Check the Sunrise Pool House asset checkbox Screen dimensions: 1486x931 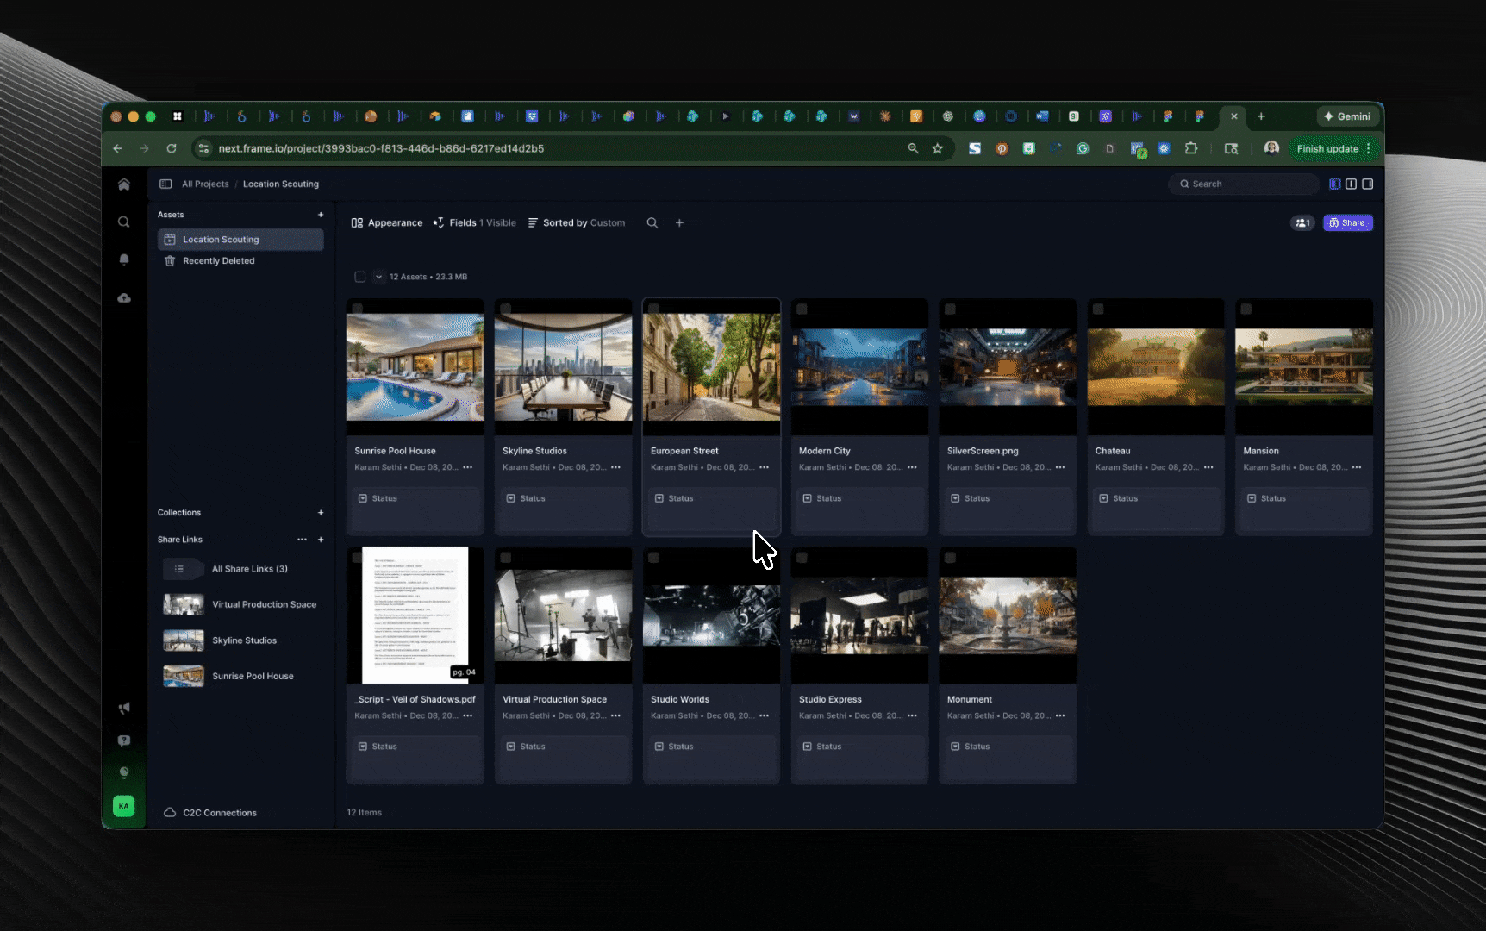click(x=359, y=309)
